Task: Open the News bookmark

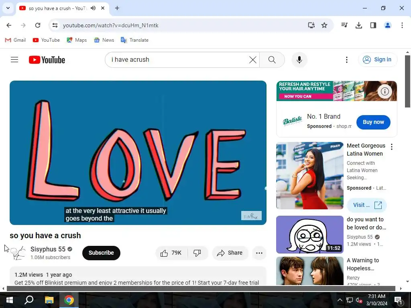Action: click(x=104, y=40)
